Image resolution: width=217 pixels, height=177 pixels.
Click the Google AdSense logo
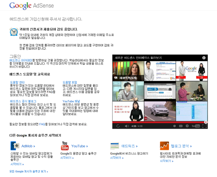tap(31, 6)
